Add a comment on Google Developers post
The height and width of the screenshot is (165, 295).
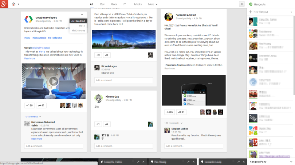[54, 146]
